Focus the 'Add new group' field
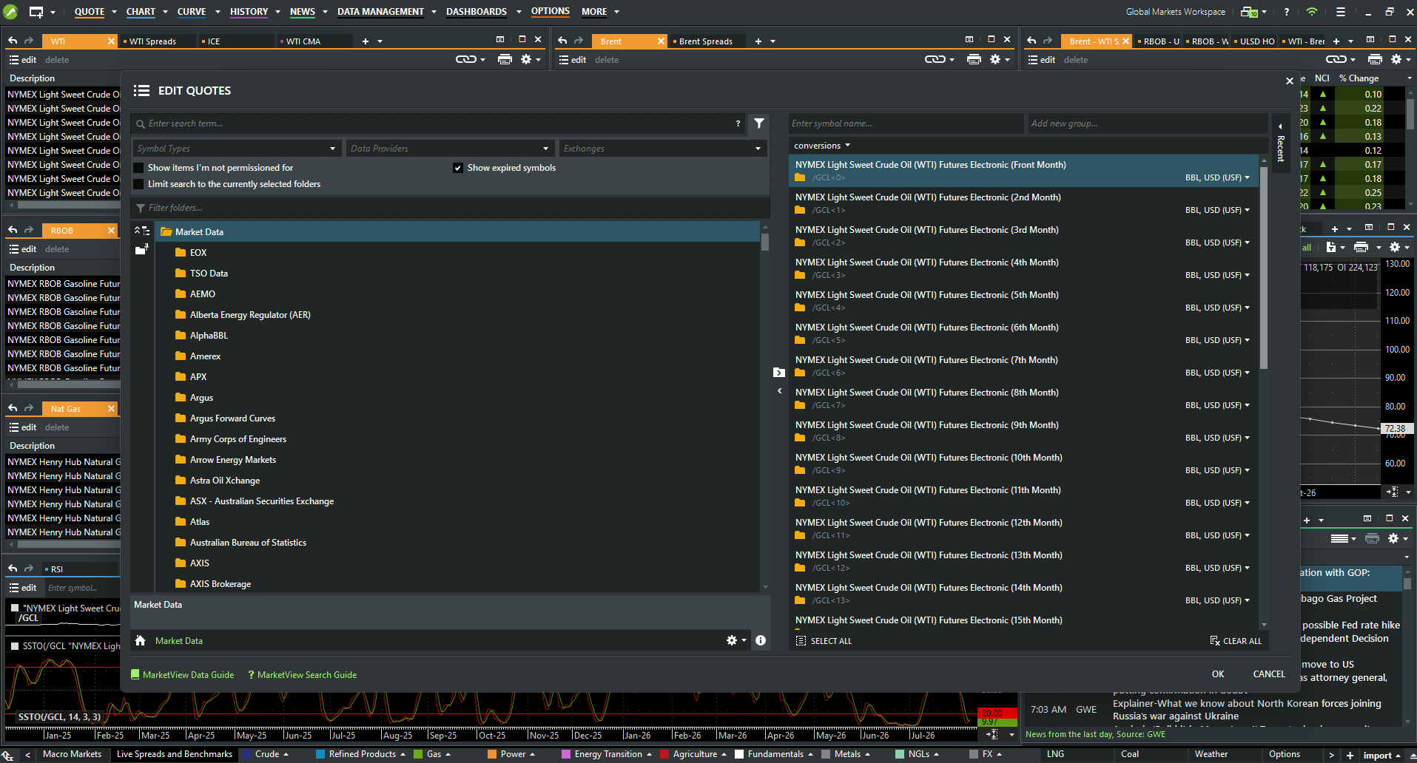 coord(1148,123)
